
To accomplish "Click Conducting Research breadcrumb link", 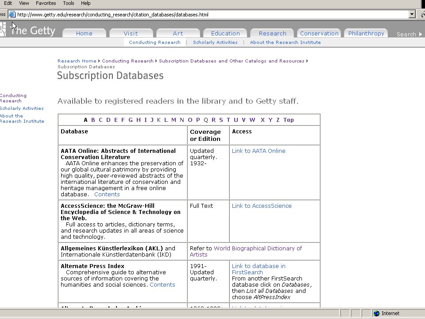I will click(127, 61).
